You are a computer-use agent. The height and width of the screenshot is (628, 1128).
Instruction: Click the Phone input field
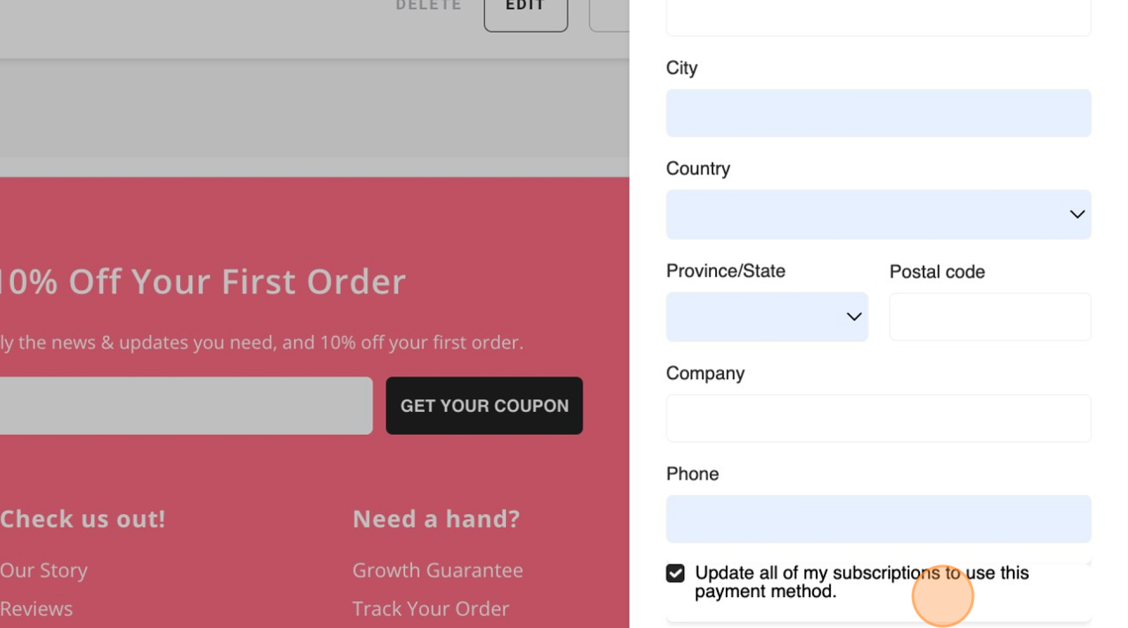(878, 519)
